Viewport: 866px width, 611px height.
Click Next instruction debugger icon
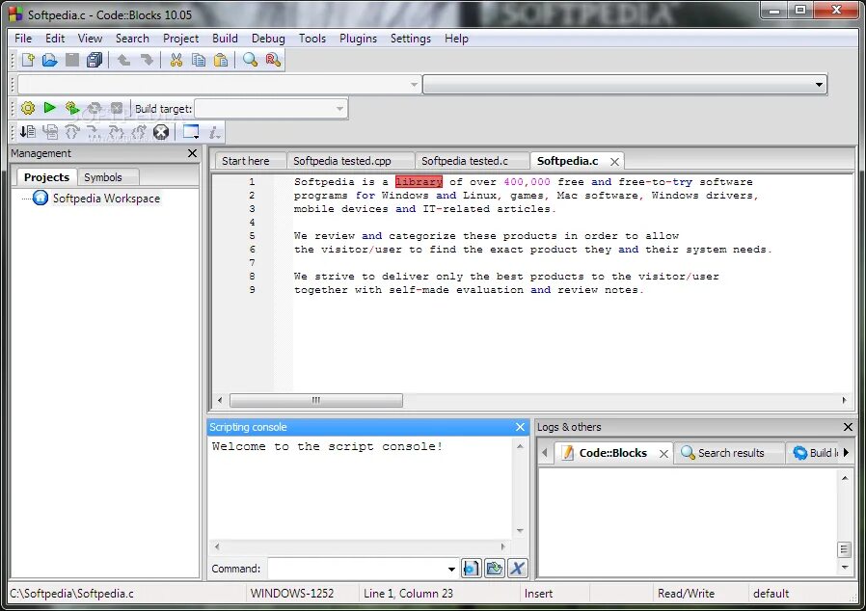tap(94, 132)
